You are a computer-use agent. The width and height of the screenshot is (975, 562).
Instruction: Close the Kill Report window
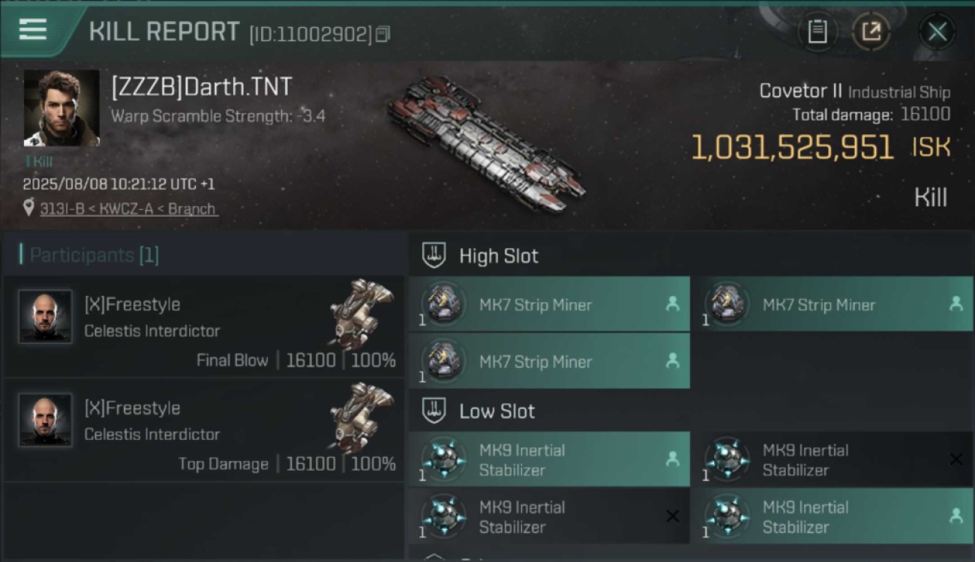point(937,31)
